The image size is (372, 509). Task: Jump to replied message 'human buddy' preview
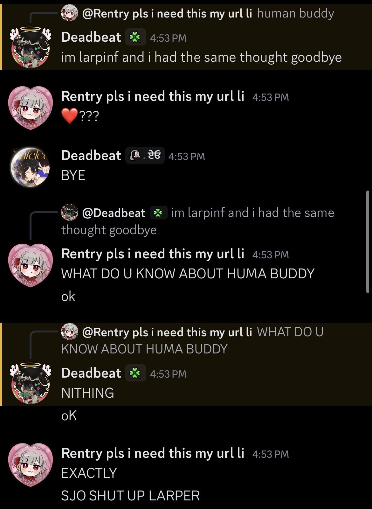(295, 13)
